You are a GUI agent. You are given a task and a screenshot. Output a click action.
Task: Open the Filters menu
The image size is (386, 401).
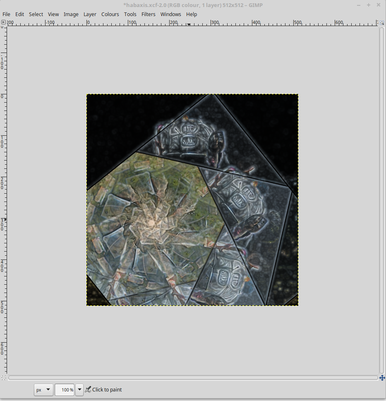(149, 14)
